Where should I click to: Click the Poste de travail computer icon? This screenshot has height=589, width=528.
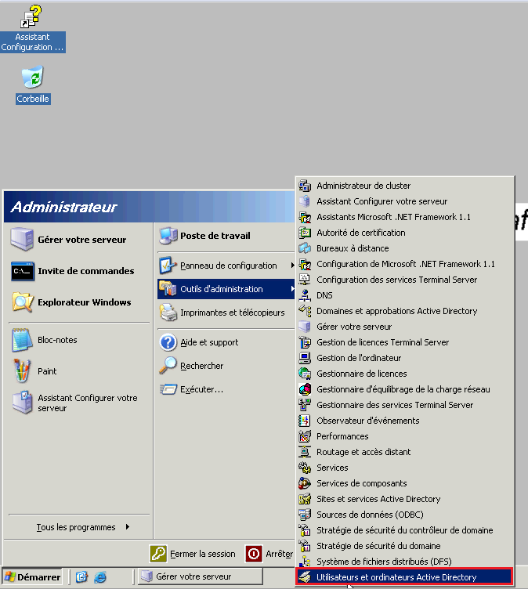click(168, 236)
